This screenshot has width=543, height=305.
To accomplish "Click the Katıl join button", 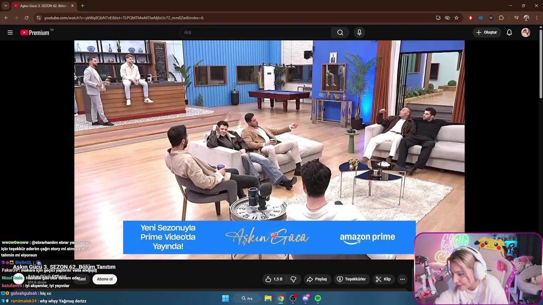I will click(81, 279).
